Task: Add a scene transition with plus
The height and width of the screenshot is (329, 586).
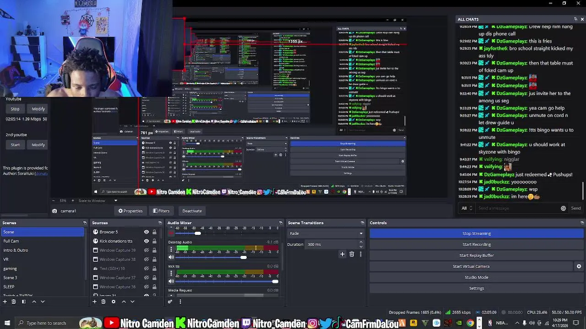Action: pyautogui.click(x=342, y=254)
